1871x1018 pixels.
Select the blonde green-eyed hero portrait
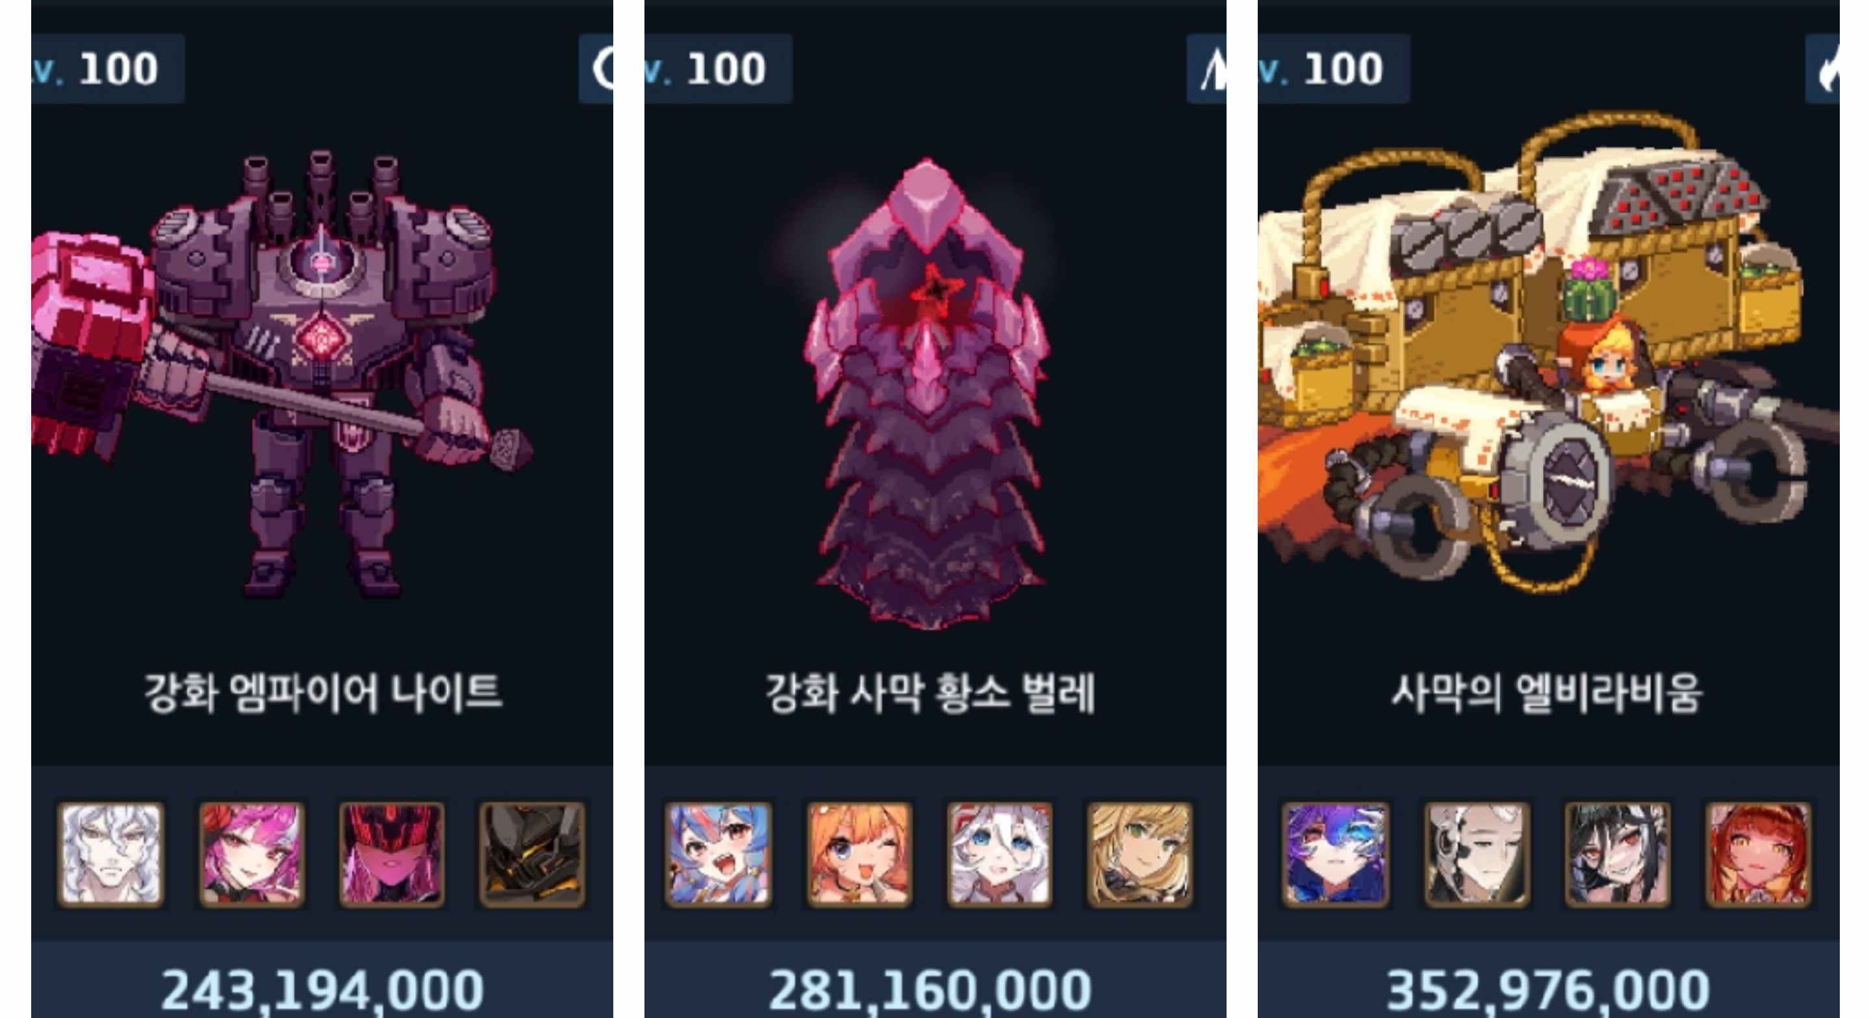click(1139, 854)
